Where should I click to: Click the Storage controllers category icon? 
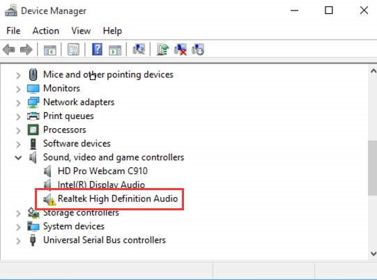click(33, 213)
